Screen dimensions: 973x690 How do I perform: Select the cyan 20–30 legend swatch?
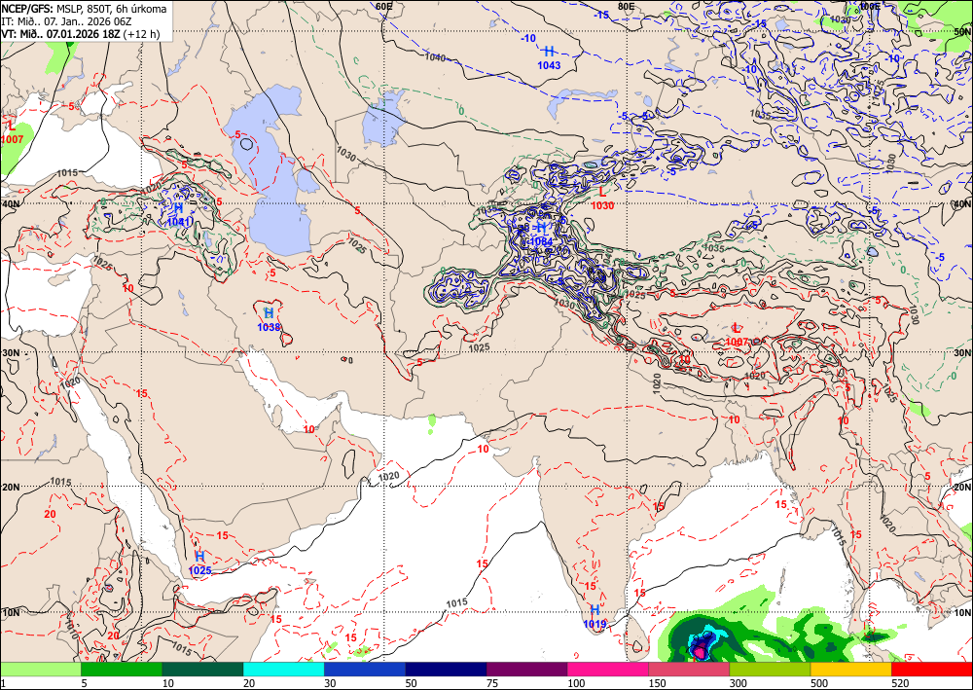click(x=283, y=669)
